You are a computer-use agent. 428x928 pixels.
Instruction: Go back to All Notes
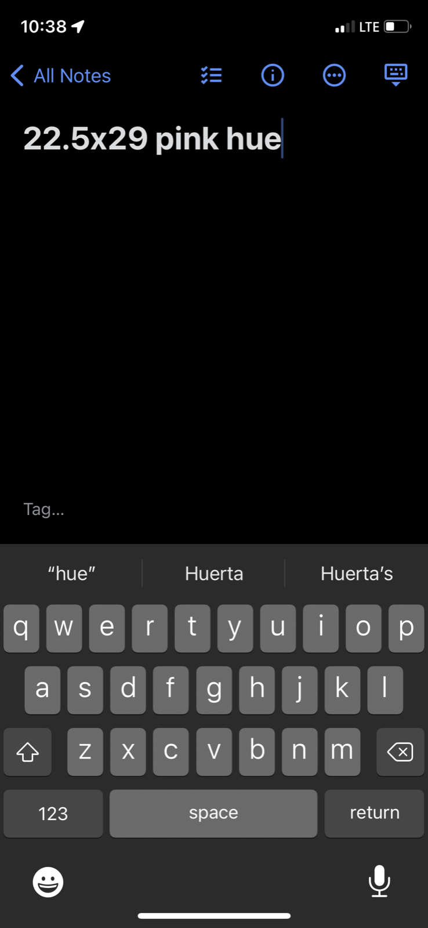pyautogui.click(x=61, y=75)
